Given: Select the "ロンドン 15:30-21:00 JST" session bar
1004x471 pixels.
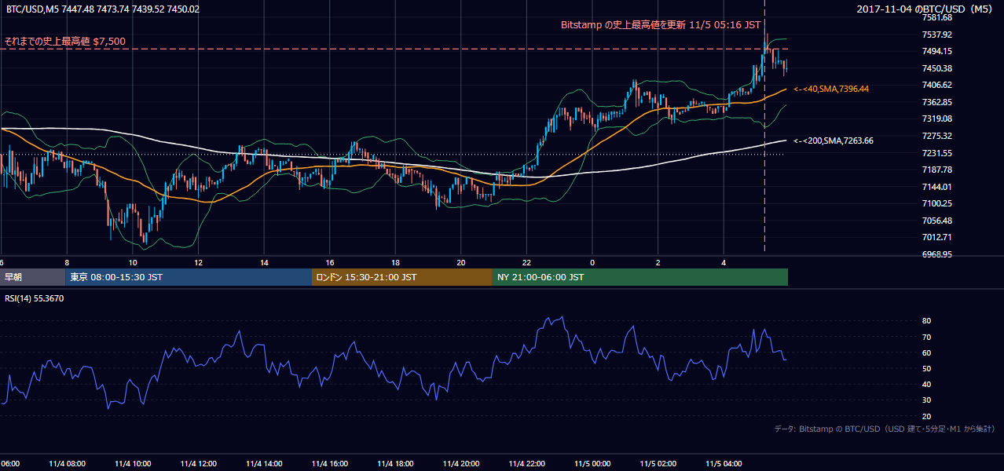Looking at the screenshot, I should pos(402,277).
